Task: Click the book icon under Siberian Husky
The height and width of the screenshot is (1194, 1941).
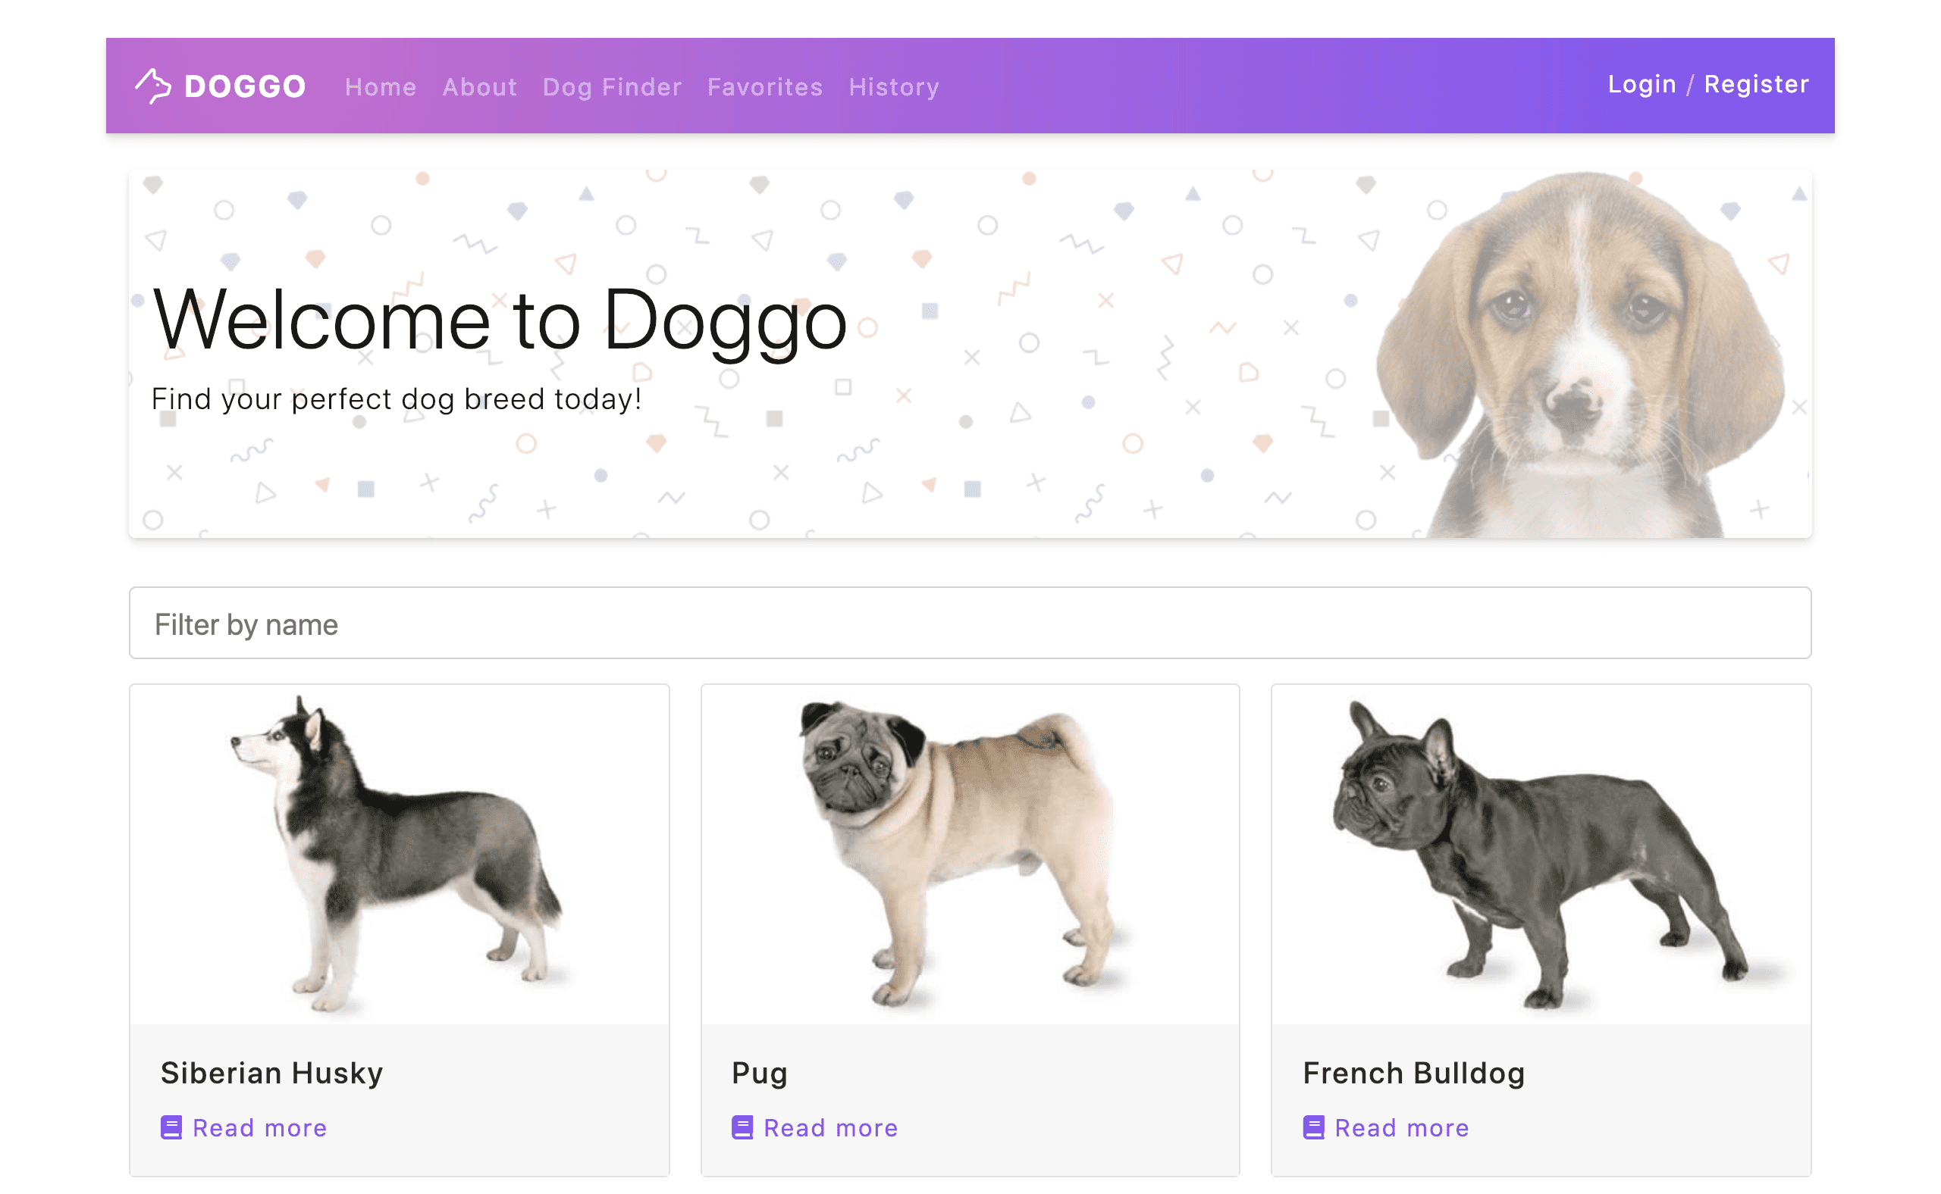Action: [x=171, y=1127]
